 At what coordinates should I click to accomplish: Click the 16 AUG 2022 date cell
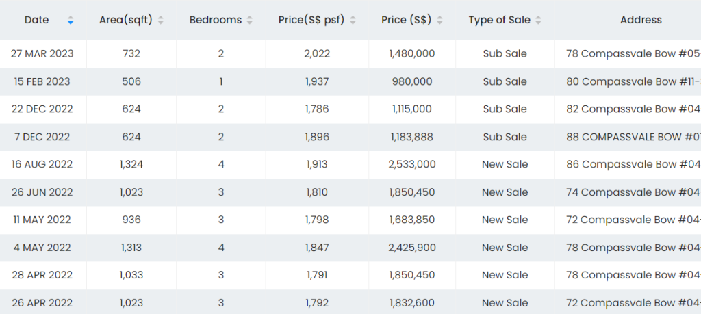(42, 164)
